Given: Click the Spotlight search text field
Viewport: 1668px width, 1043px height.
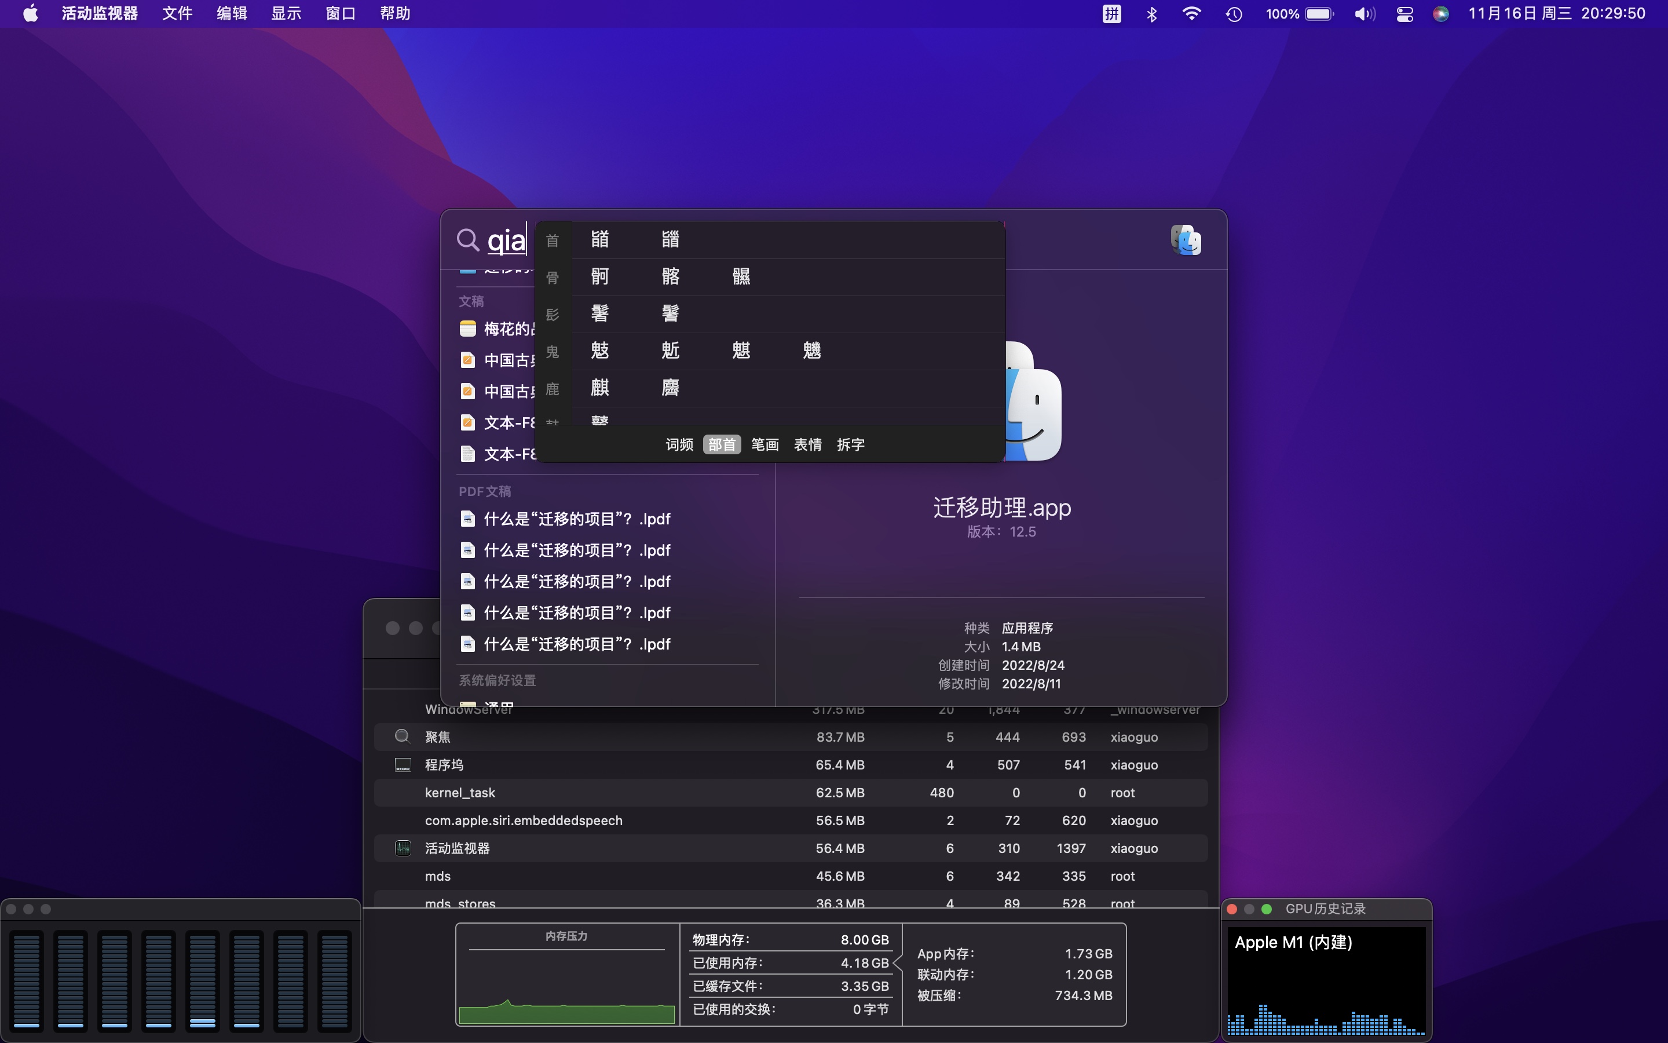Looking at the screenshot, I should tap(507, 240).
